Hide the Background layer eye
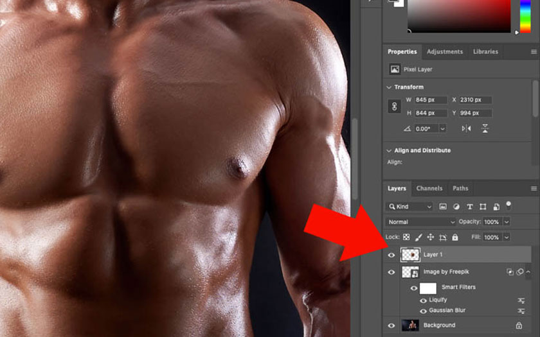 392,325
